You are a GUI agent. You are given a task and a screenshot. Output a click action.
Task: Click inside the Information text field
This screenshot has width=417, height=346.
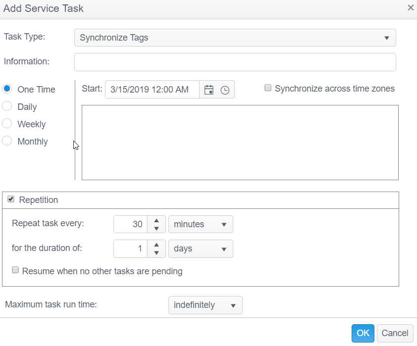click(235, 62)
